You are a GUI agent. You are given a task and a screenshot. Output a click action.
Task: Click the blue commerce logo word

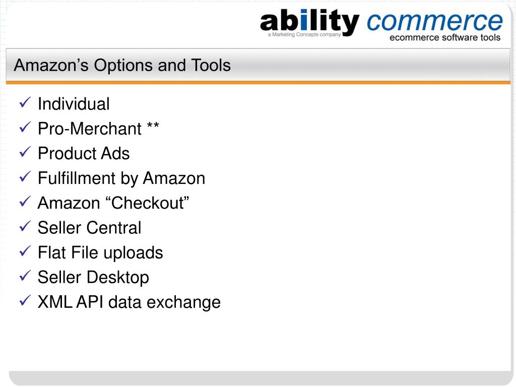[434, 22]
